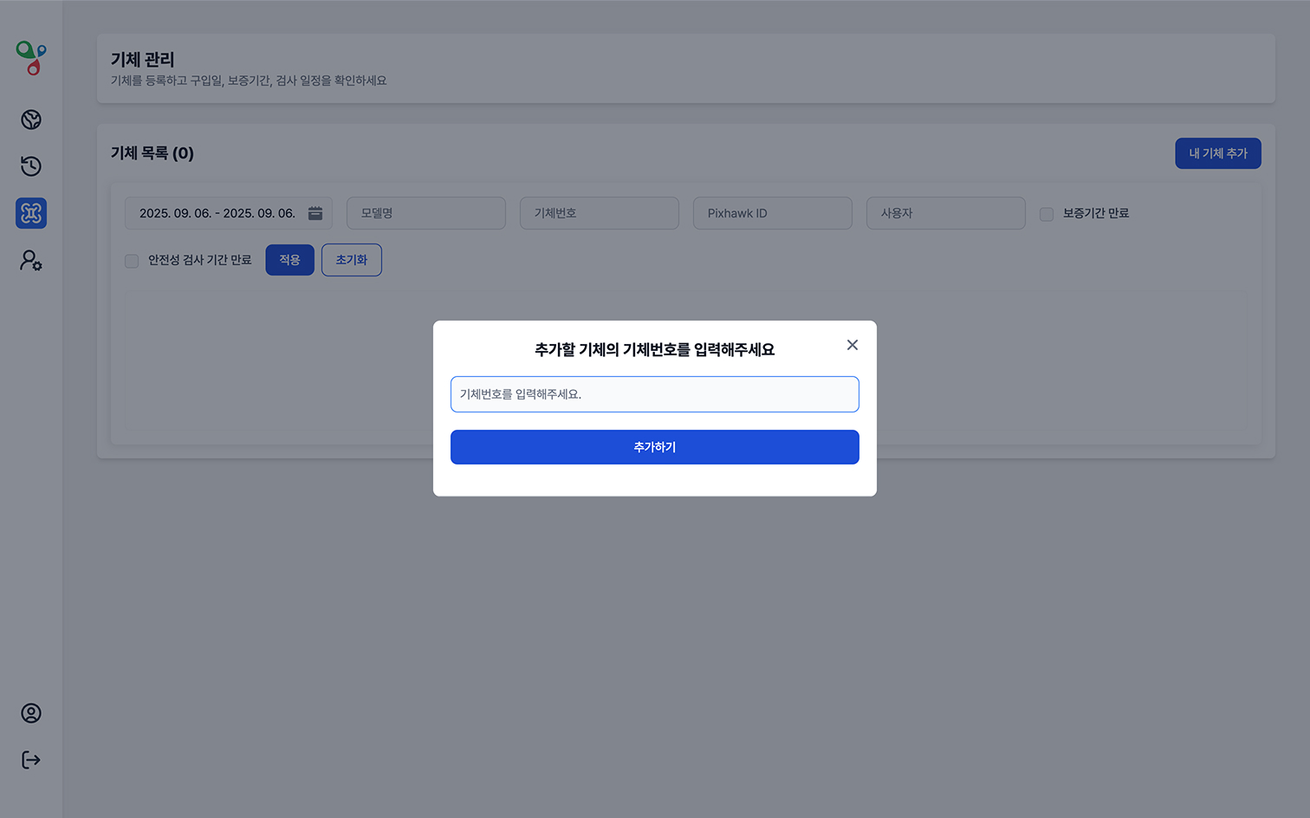Click the Pixhawk ID filter field
This screenshot has height=818, width=1310.
(x=772, y=213)
